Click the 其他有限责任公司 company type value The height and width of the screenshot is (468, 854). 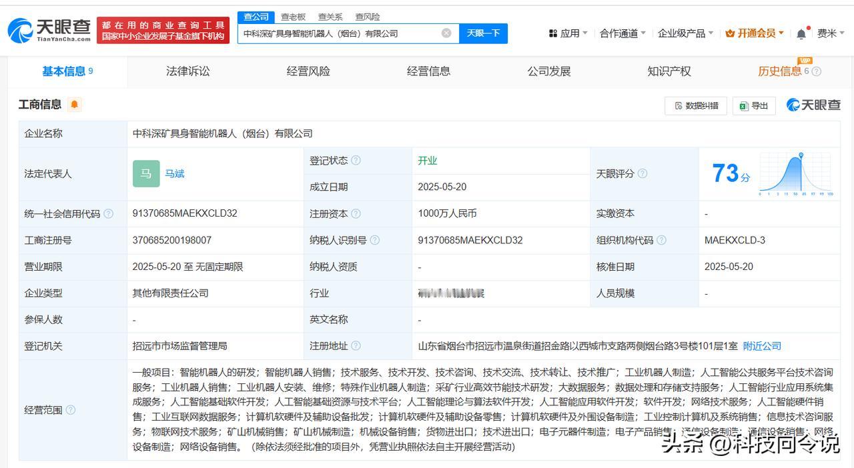click(x=171, y=293)
